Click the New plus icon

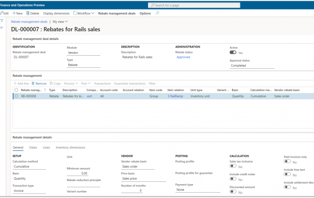coord(14,13)
